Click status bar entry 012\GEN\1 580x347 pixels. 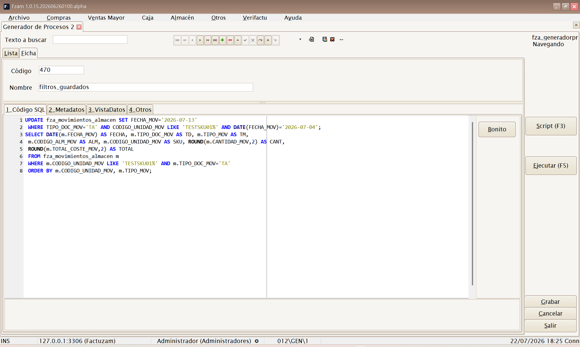[292, 341]
